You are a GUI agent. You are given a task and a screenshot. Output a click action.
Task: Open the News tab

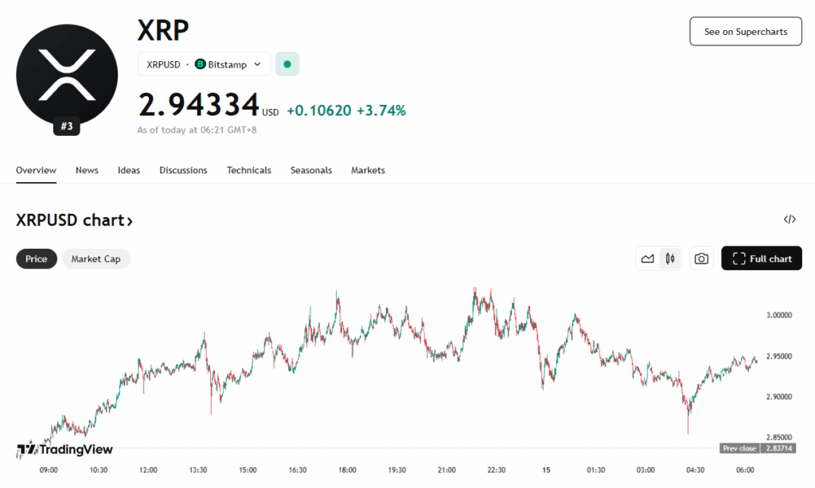click(x=87, y=170)
